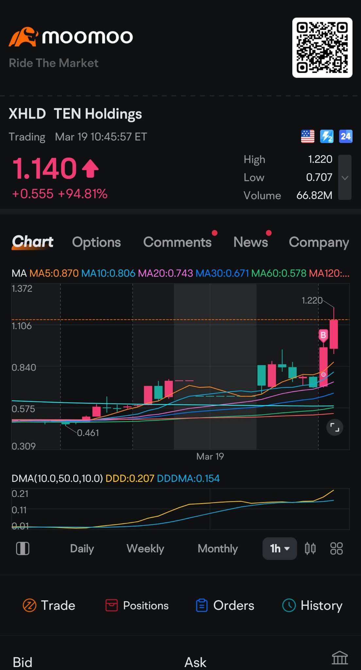Select the Daily chart period

click(82, 549)
